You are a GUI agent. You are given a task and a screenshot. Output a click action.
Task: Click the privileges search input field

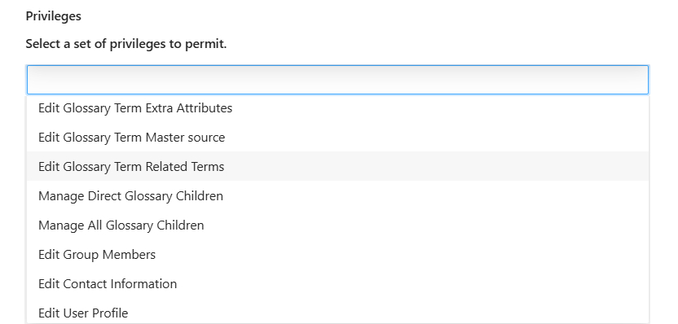click(x=337, y=80)
